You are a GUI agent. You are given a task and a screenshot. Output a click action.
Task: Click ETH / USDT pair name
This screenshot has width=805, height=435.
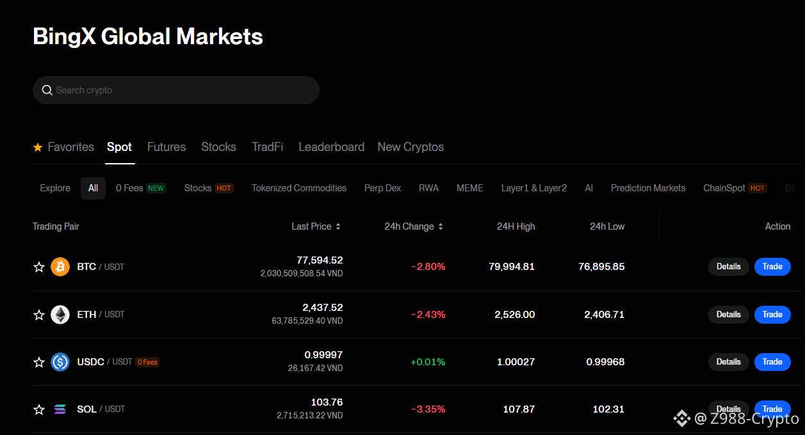point(101,315)
